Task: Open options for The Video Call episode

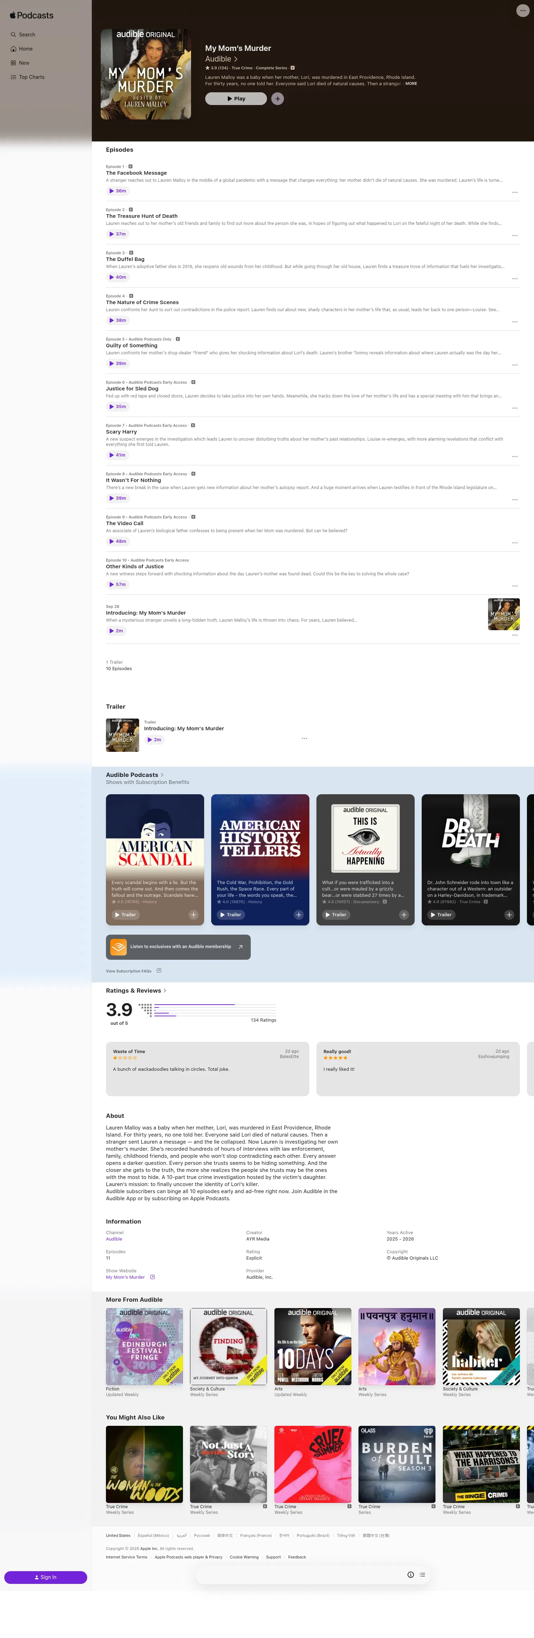Action: (x=515, y=543)
